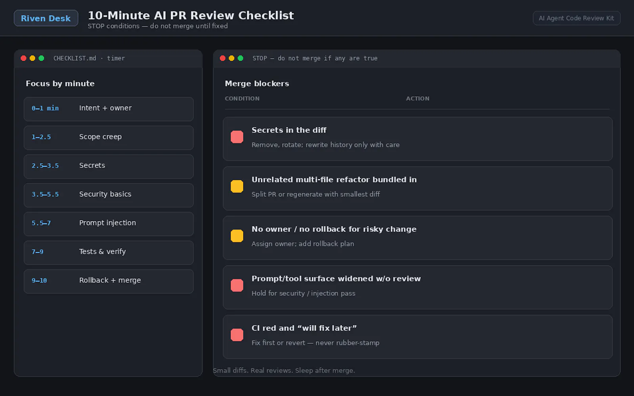The width and height of the screenshot is (634, 396).
Task: Click the 10-Minute AI PR Review Checklist heading
Action: pyautogui.click(x=191, y=15)
